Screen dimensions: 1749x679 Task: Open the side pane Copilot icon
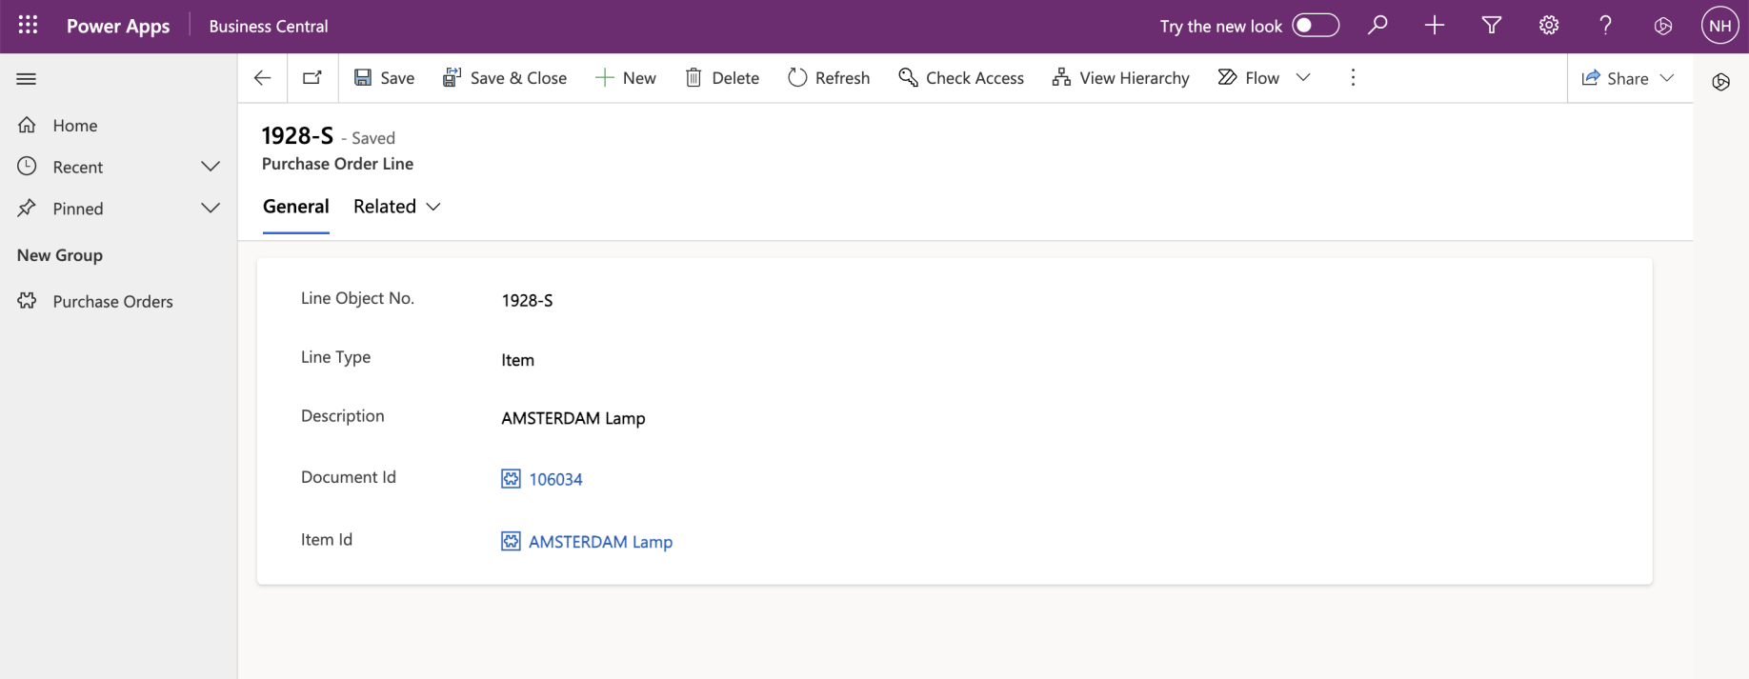[x=1721, y=82]
